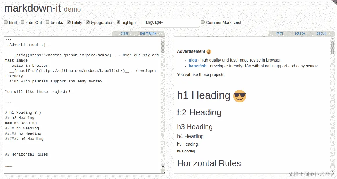Click the '###### h6 Heading' source line
Image resolution: width=337 pixels, height=179 pixels.
(24, 139)
